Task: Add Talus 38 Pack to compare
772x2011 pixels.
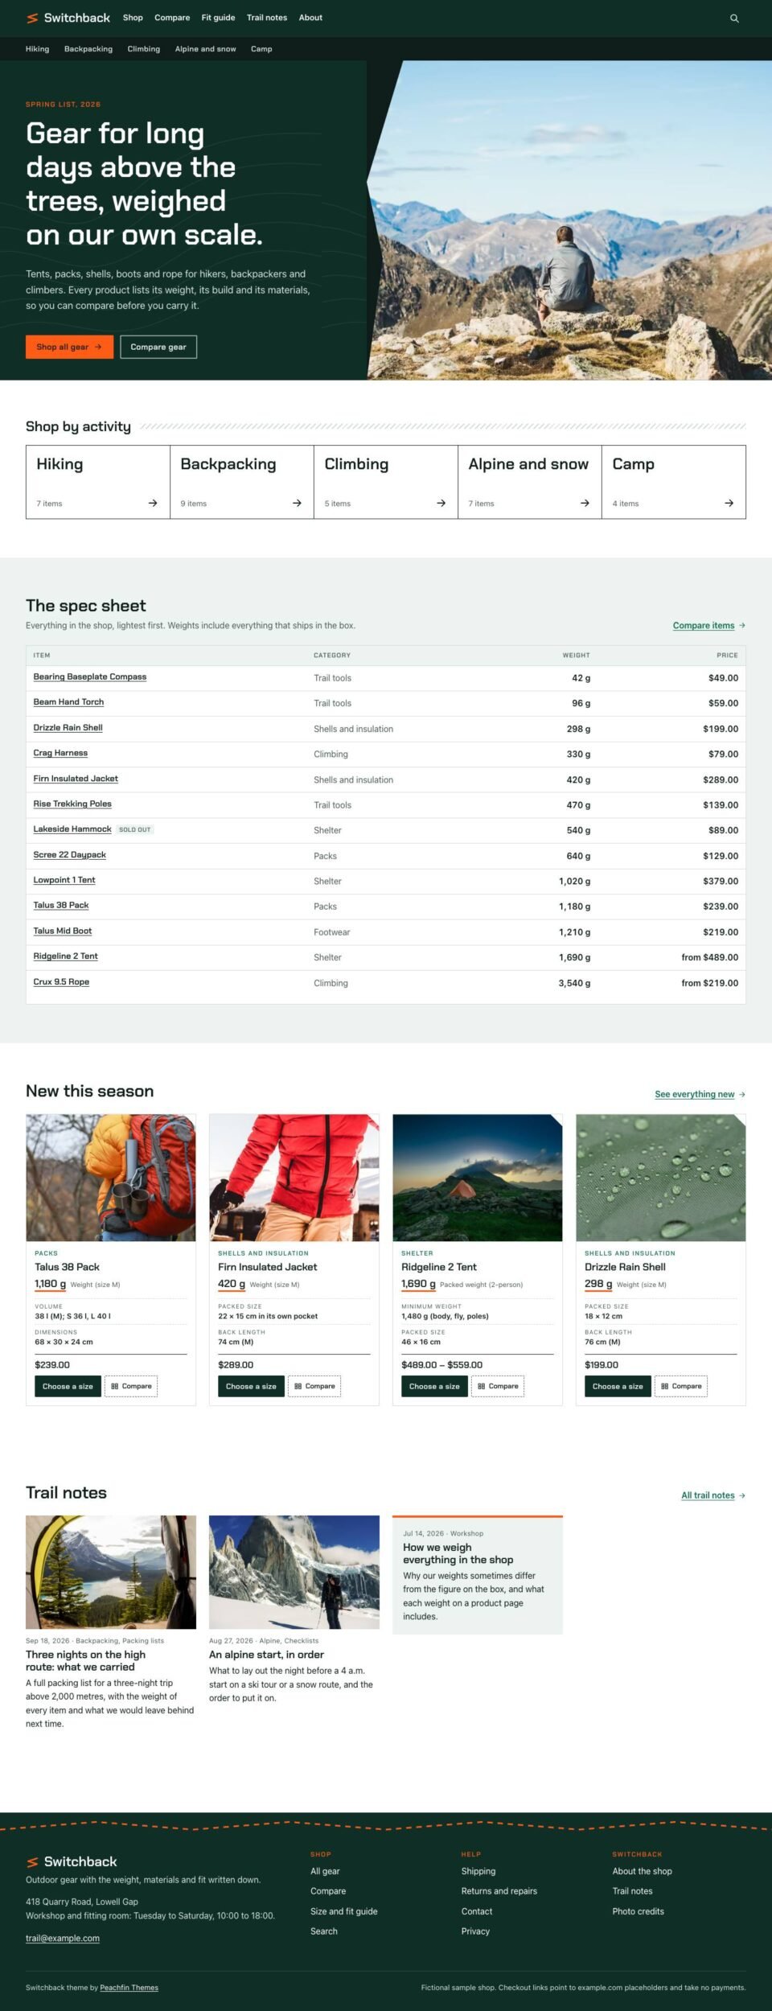Action: click(131, 1387)
